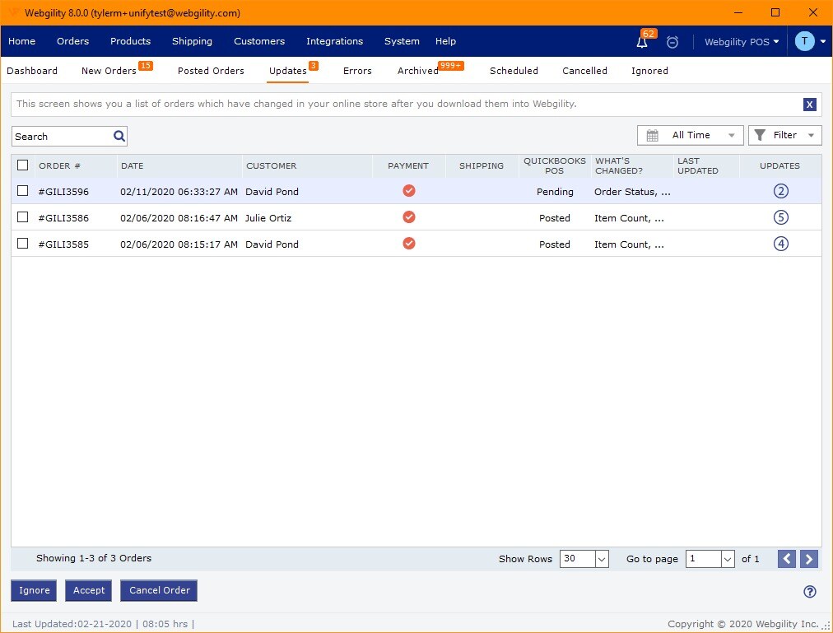
Task: Click the Accept button
Action: (x=89, y=590)
